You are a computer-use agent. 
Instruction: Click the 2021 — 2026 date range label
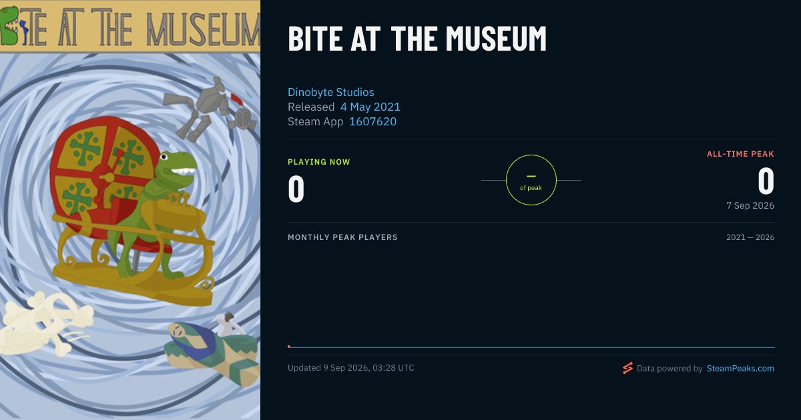coord(750,237)
